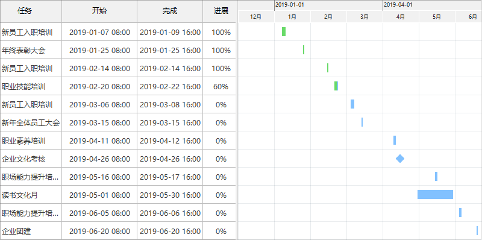
Task: Click start date 2019-03-06 08:00
Action: (99, 104)
